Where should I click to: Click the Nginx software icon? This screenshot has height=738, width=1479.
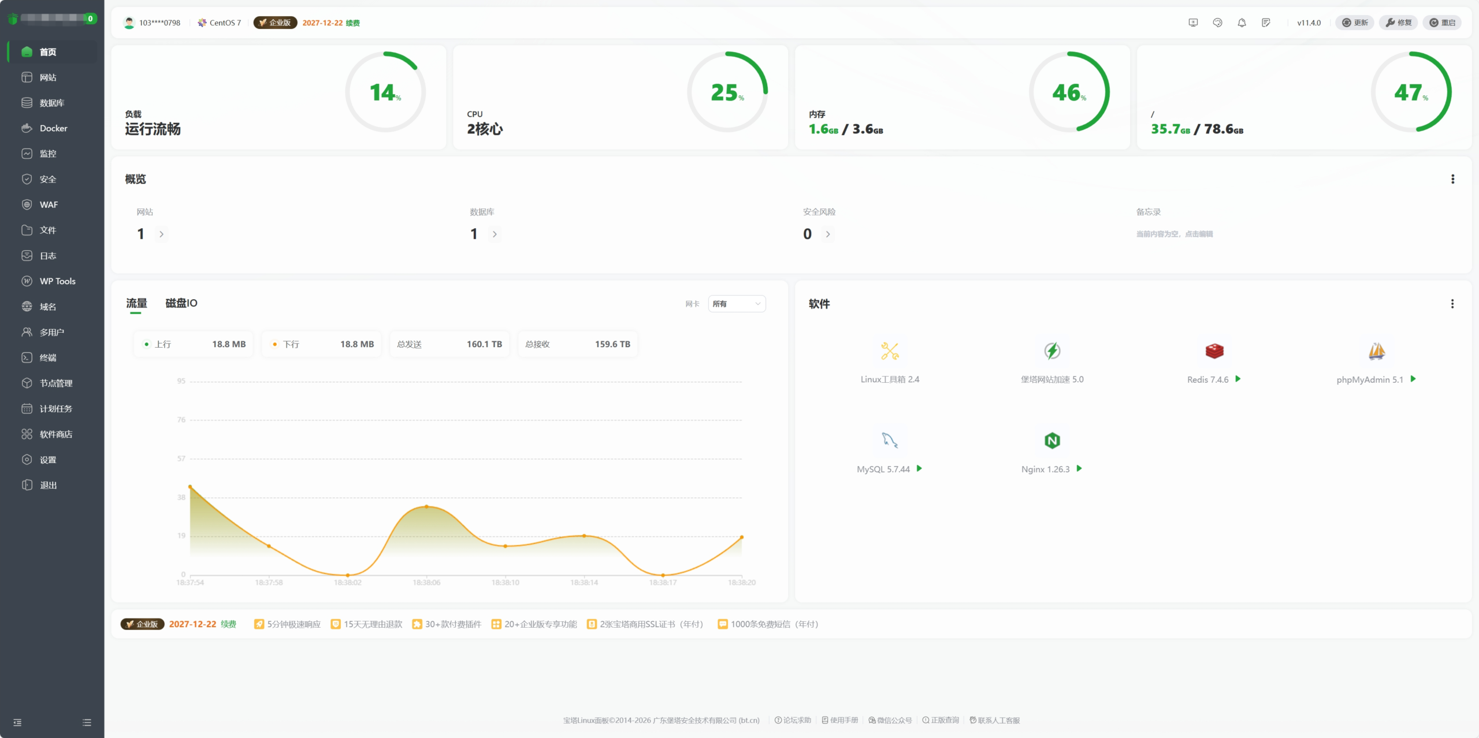[x=1051, y=441]
